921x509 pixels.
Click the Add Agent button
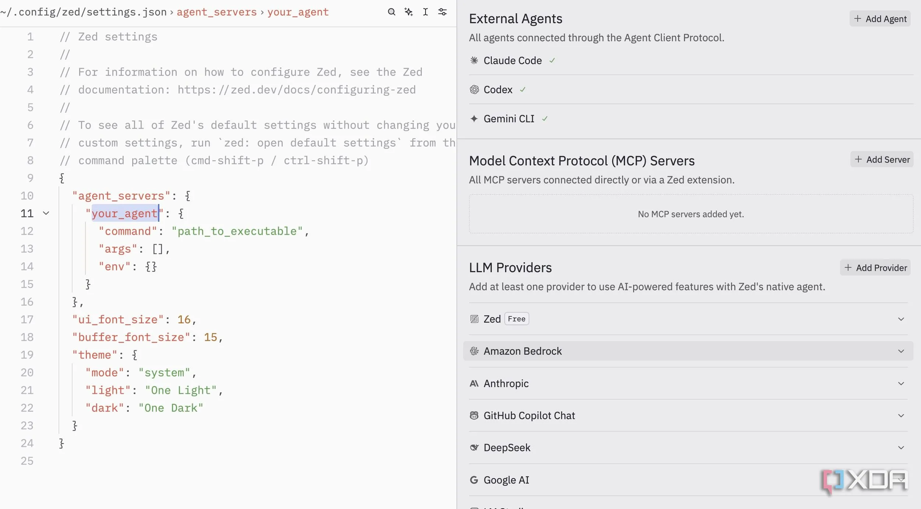point(880,19)
